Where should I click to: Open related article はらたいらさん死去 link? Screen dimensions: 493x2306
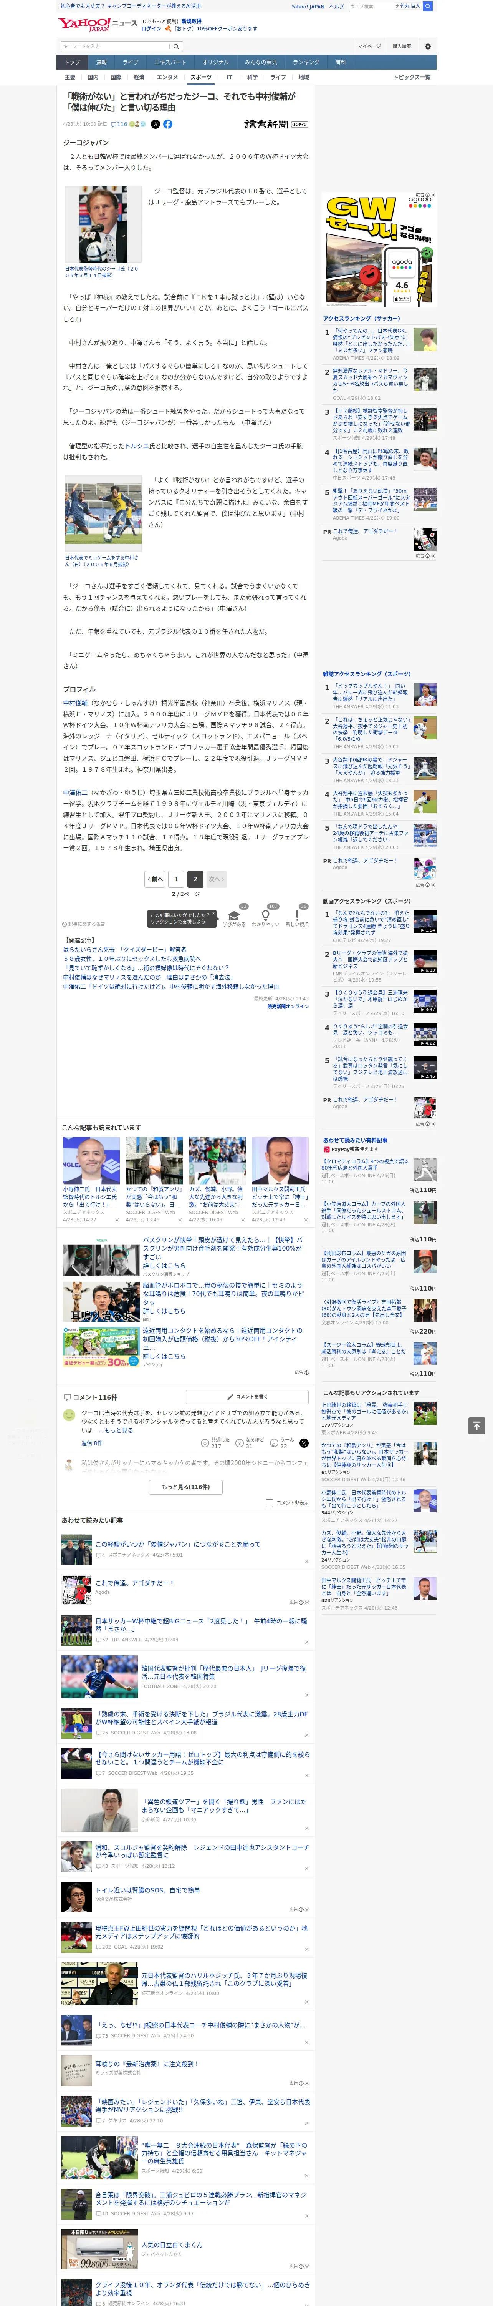click(125, 950)
